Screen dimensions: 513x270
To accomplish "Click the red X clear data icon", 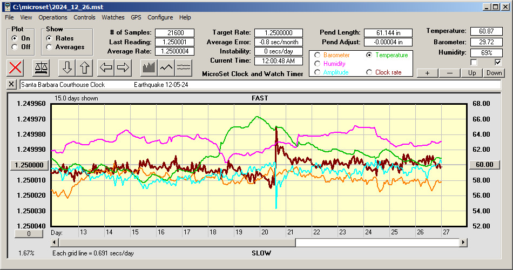I will (16, 67).
